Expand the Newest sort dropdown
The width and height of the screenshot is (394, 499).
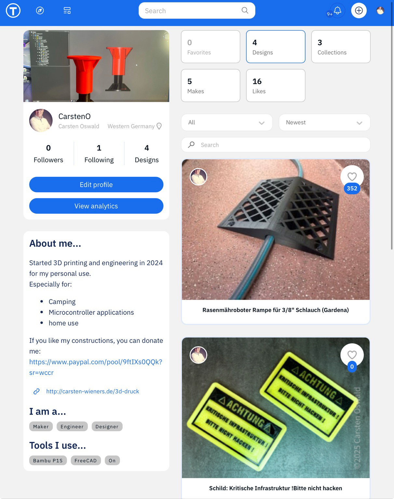pos(324,122)
